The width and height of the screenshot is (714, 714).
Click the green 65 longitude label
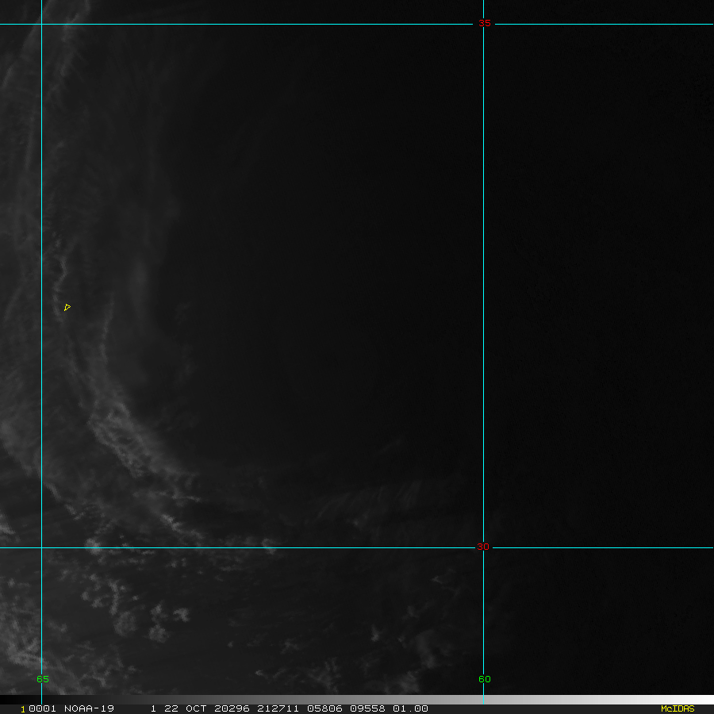(42, 679)
